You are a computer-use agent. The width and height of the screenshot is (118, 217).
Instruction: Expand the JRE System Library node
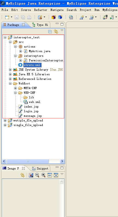(10, 70)
